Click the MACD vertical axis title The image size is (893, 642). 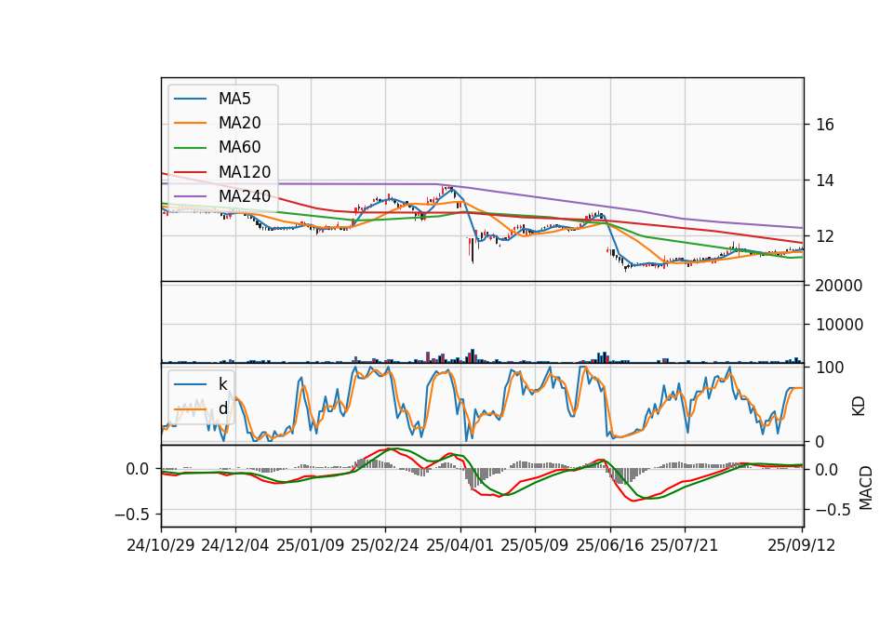click(x=866, y=488)
